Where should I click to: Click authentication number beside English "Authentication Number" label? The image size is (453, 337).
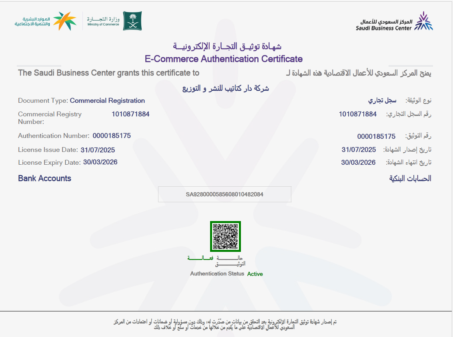click(112, 136)
